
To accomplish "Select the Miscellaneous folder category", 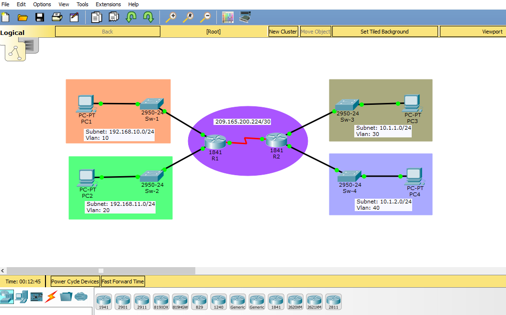I will [66, 296].
